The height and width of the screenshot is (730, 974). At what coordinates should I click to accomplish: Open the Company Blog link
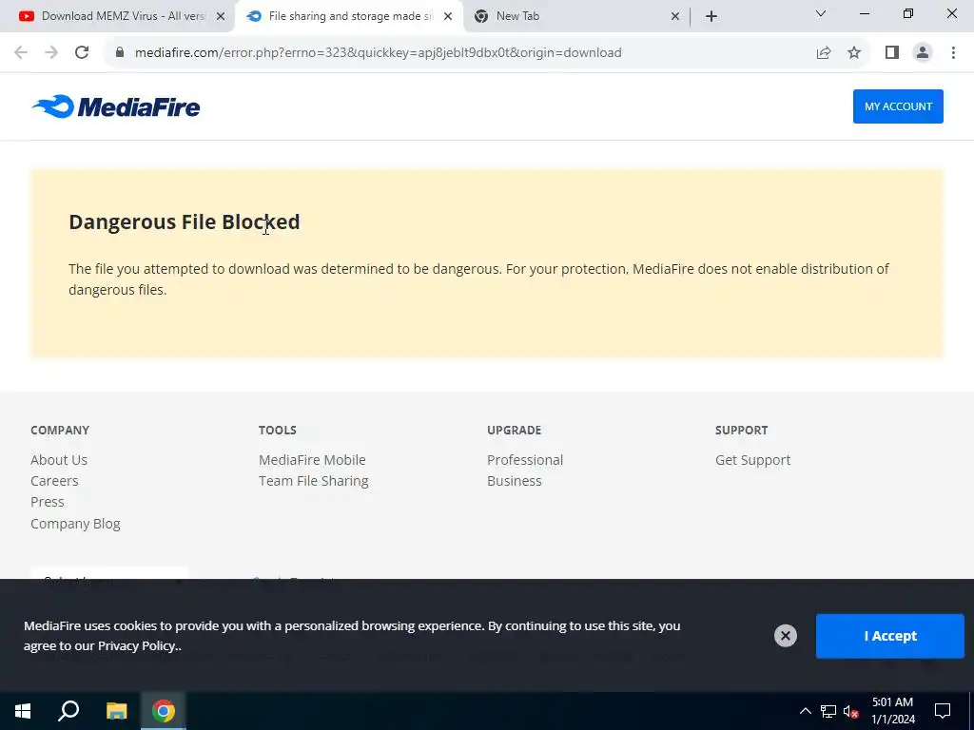point(75,524)
